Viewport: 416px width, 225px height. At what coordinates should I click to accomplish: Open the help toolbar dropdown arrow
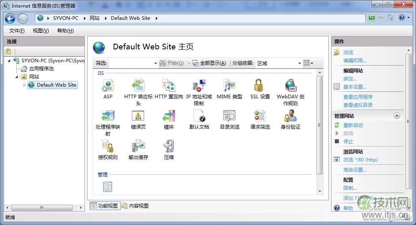pos(408,18)
